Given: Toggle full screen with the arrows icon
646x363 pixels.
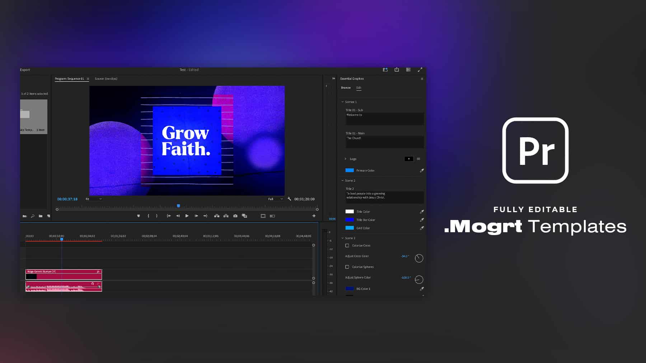Looking at the screenshot, I should coord(420,70).
